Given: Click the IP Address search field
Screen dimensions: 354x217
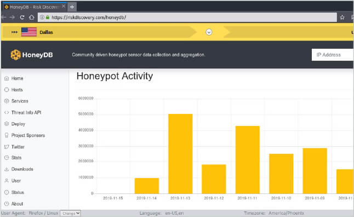Looking at the screenshot, I should pos(333,55).
